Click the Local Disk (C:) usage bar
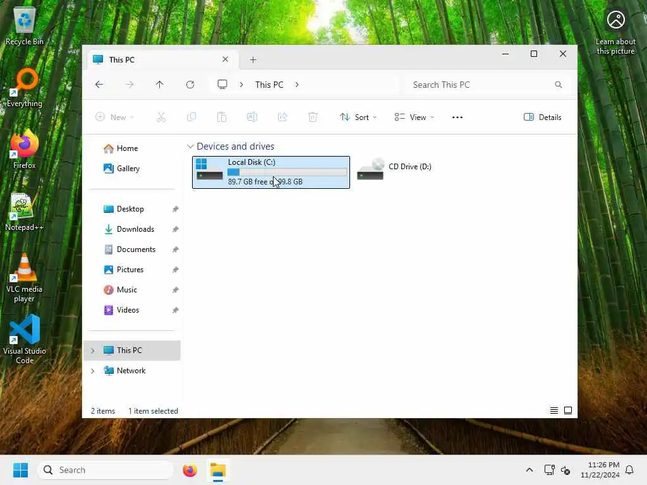647x485 pixels. (x=287, y=172)
